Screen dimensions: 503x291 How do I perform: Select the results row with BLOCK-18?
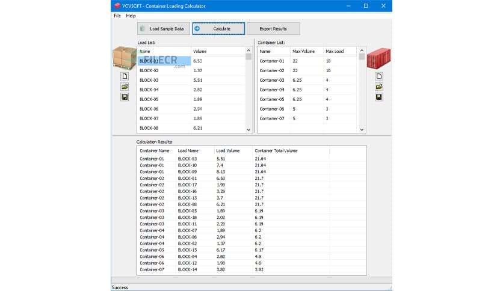pos(251,217)
